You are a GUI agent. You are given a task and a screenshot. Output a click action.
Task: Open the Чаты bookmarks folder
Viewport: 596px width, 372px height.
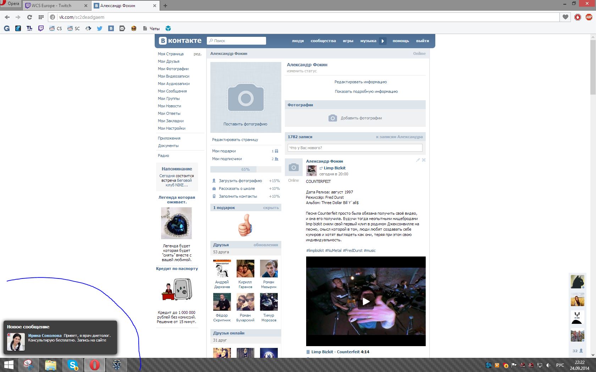point(151,28)
